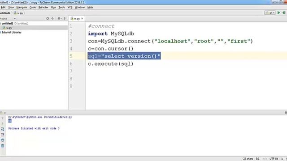Click the sr.py breadcrumb in navigation bar

[18, 13]
